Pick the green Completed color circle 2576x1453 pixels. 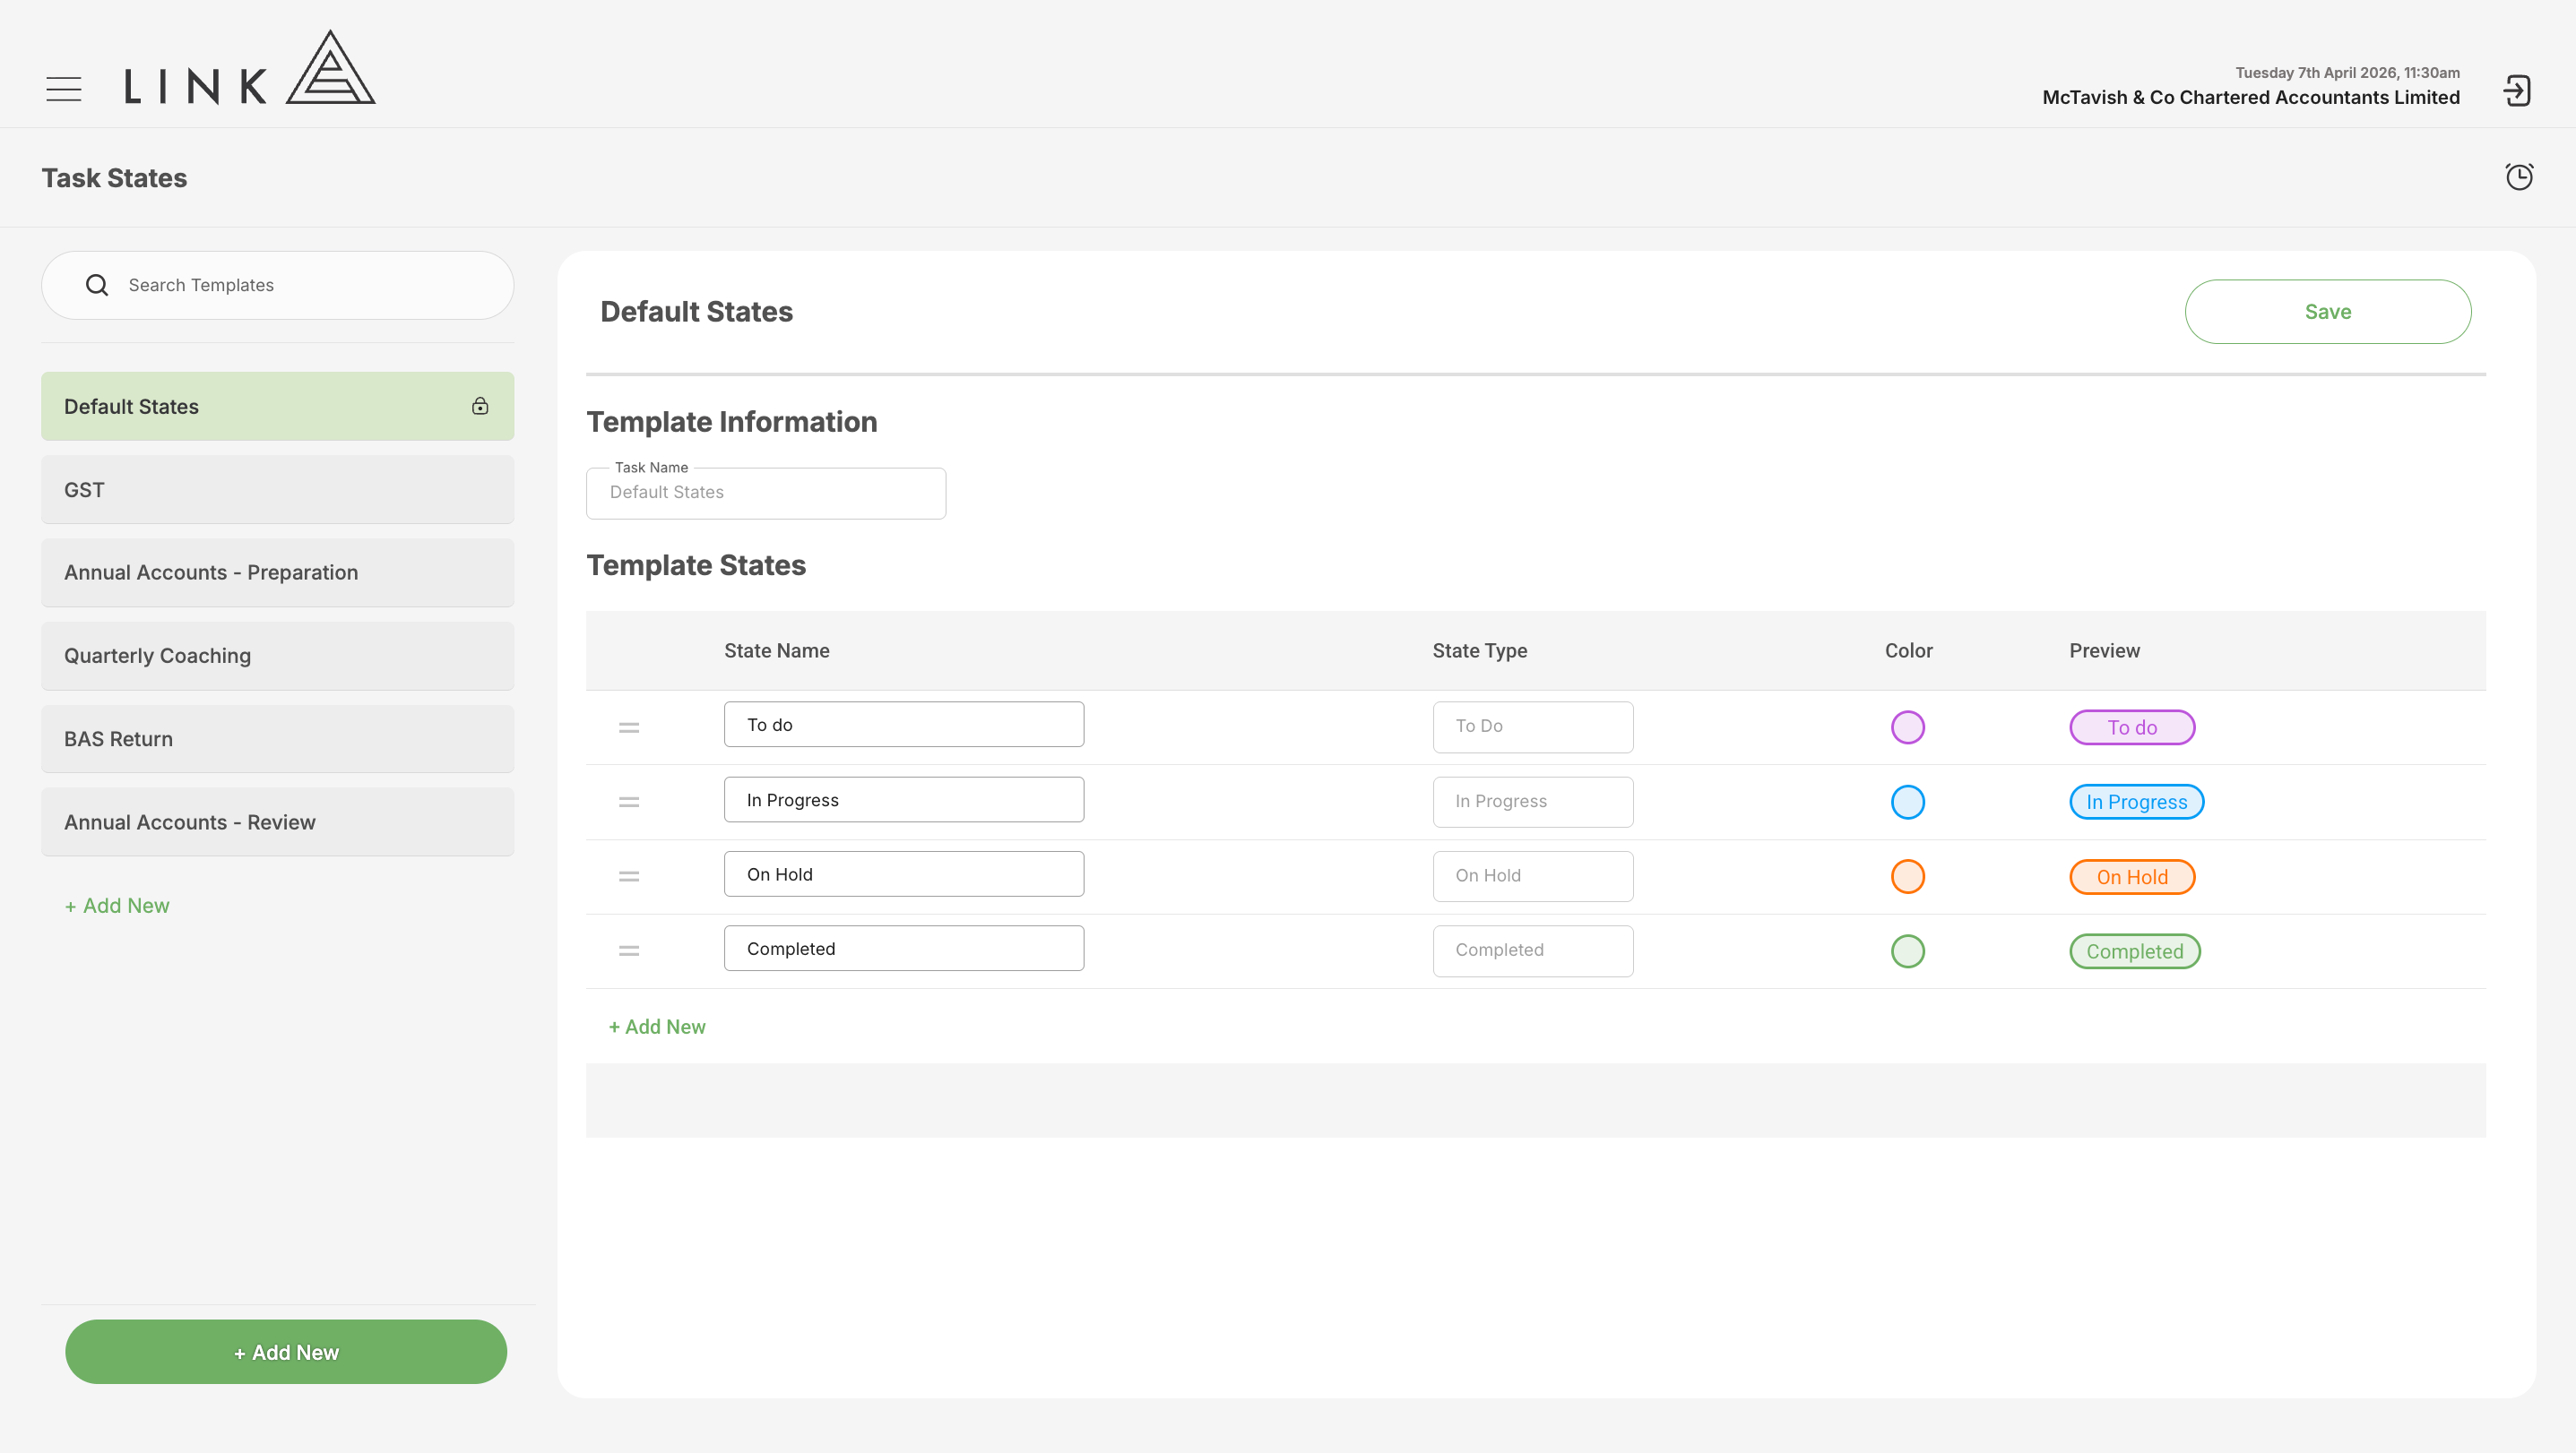pos(1908,950)
